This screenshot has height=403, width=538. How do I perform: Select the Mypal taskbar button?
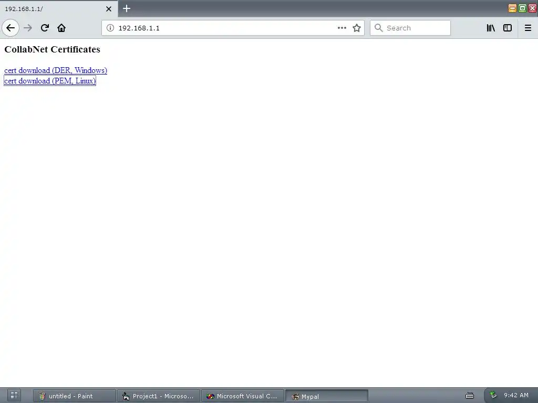pyautogui.click(x=327, y=396)
